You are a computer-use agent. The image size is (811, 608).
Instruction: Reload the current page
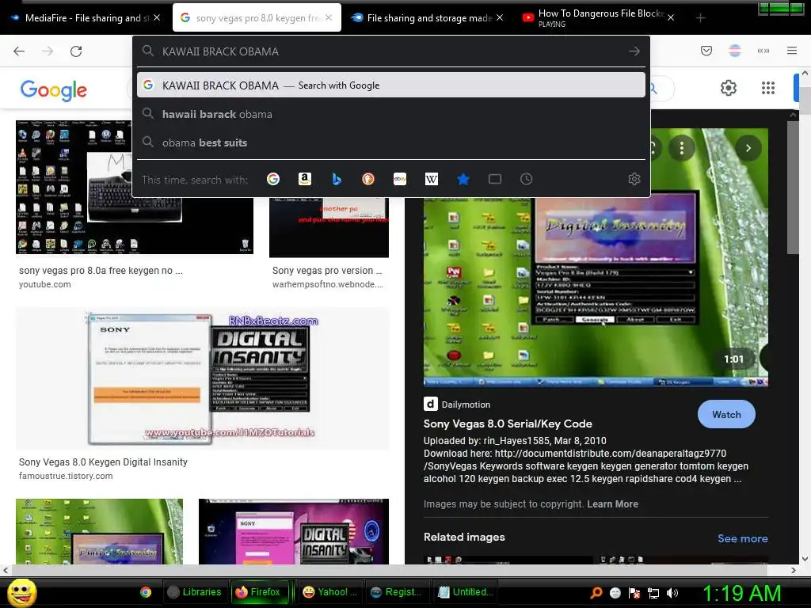pyautogui.click(x=76, y=51)
